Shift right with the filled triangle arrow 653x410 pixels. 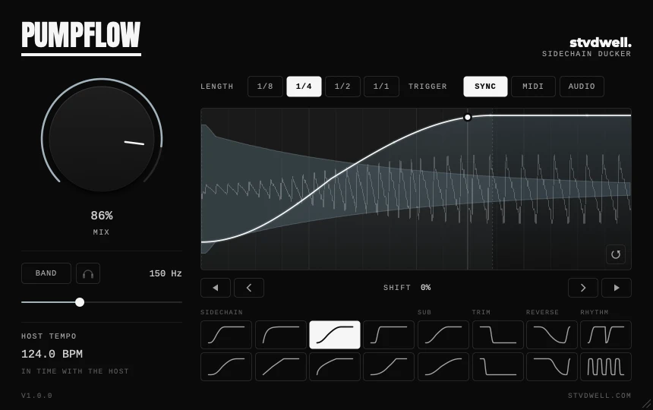[617, 288]
